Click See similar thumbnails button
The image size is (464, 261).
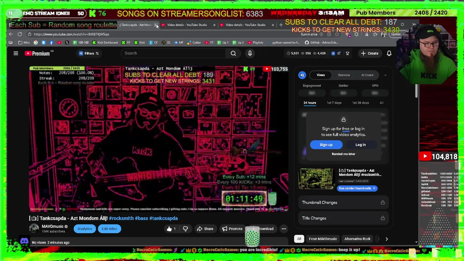click(357, 188)
